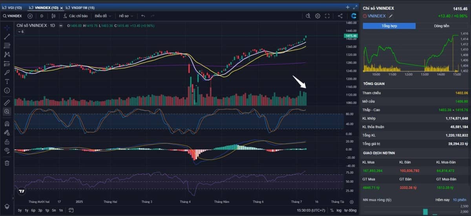Click the zoom-in magnifier tool

[7, 112]
